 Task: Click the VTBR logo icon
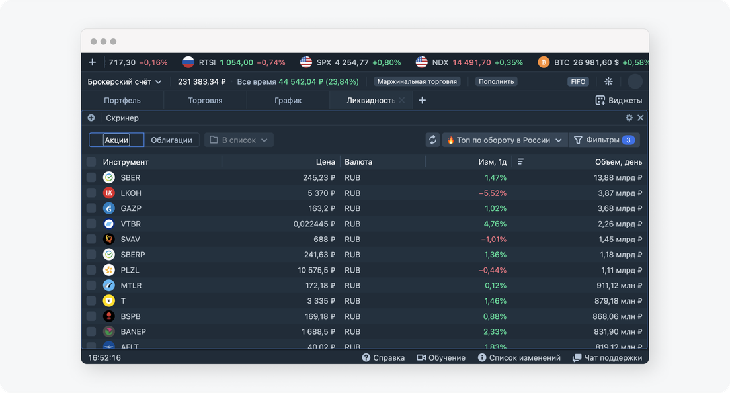pos(109,224)
